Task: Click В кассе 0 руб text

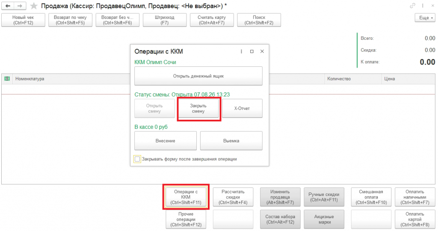Action: (x=151, y=127)
